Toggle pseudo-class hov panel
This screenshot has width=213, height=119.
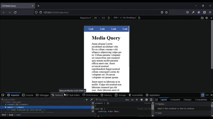127,100
